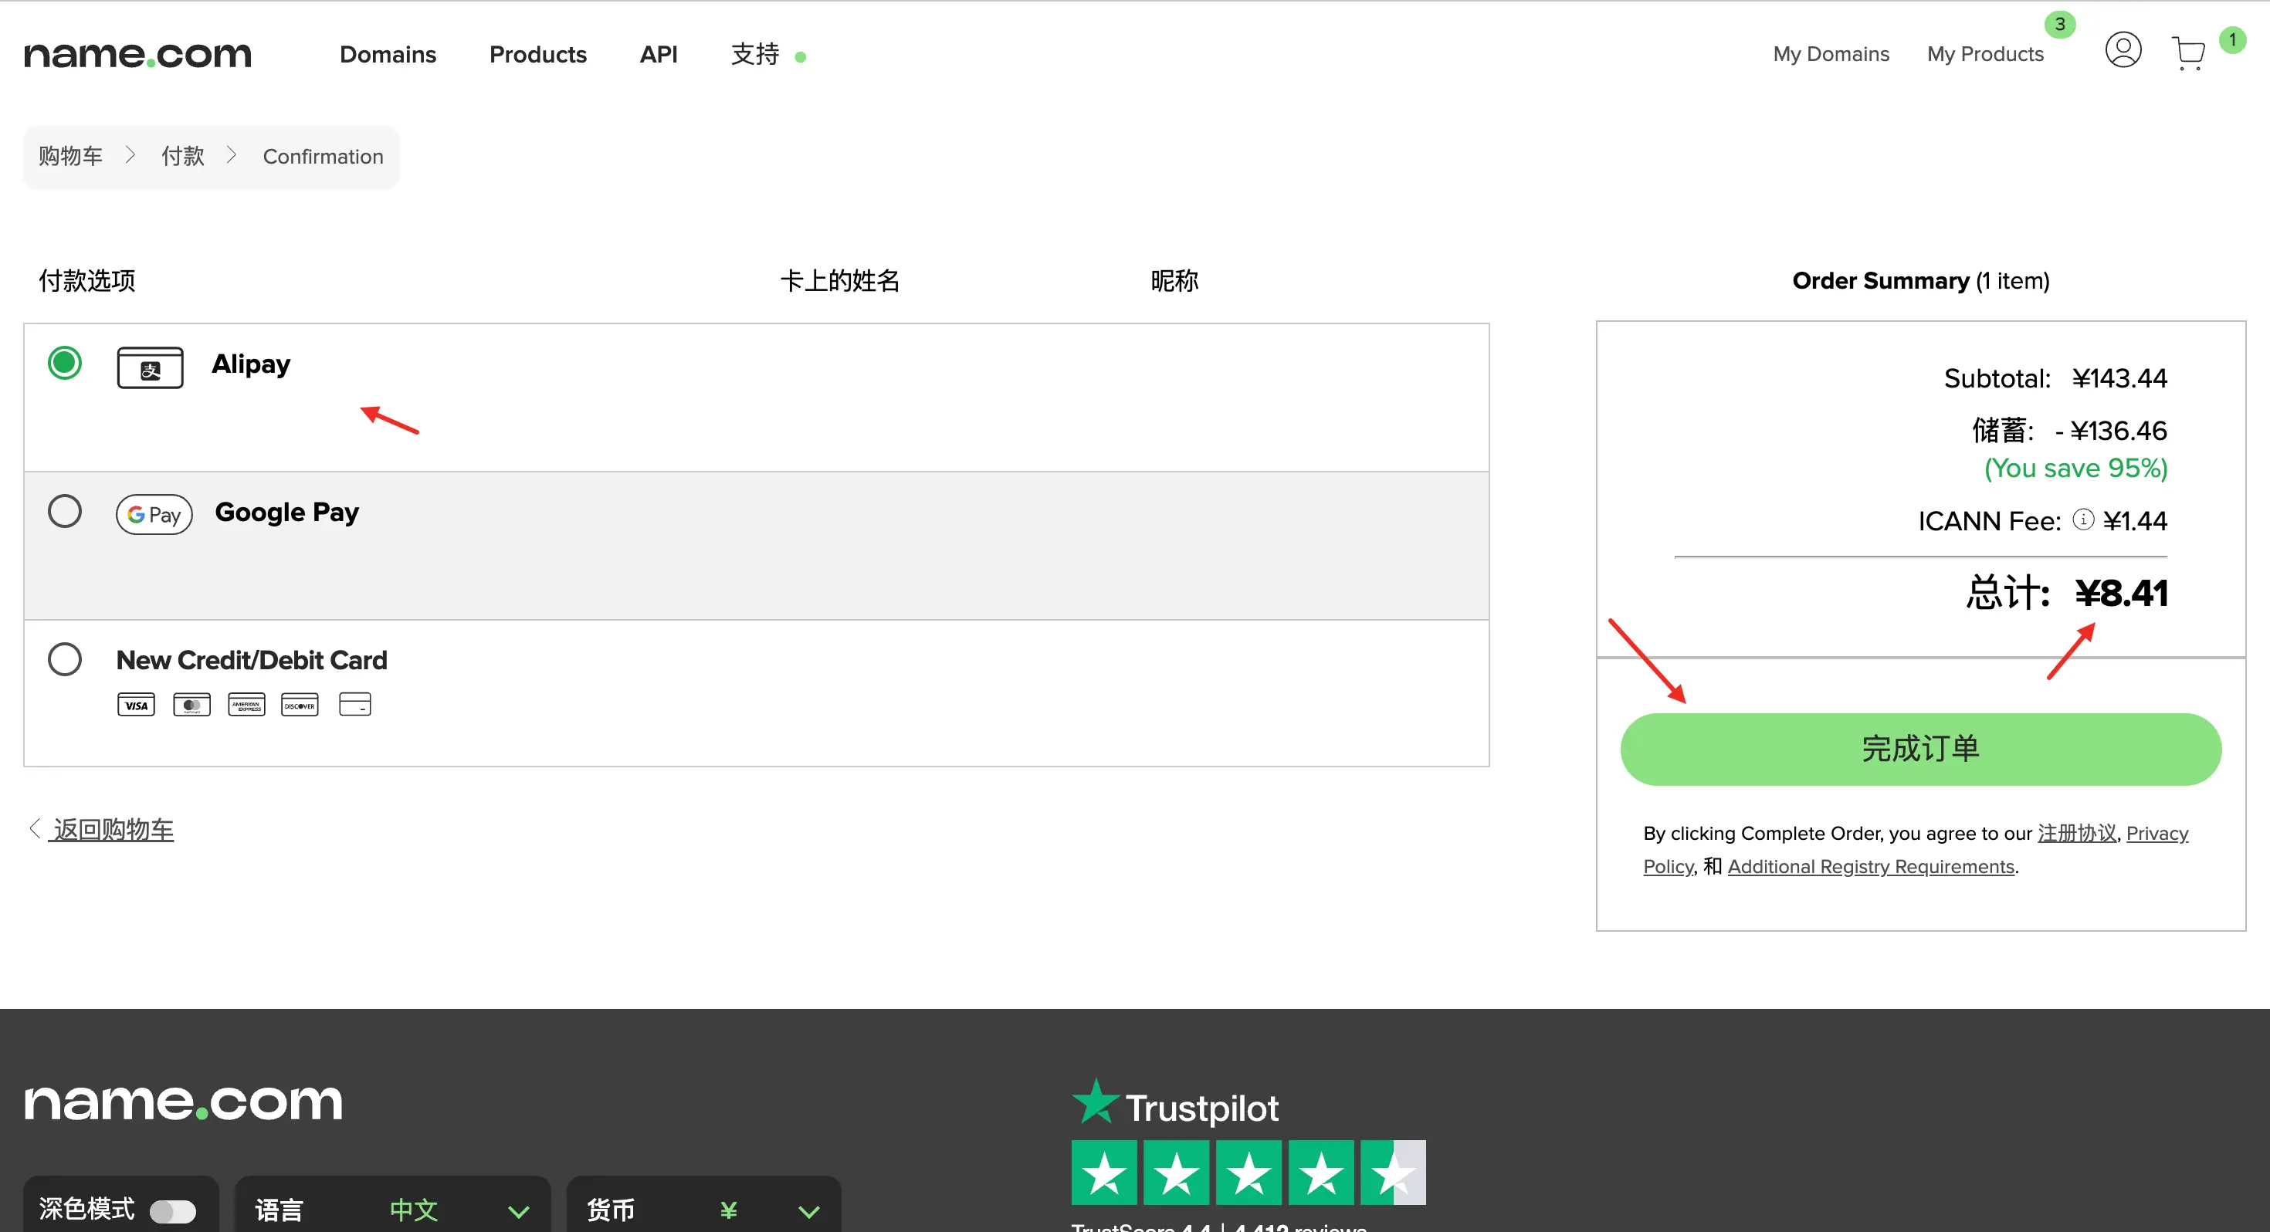The height and width of the screenshot is (1232, 2270).
Task: Click the Google Pay logo icon
Action: pyautogui.click(x=154, y=514)
